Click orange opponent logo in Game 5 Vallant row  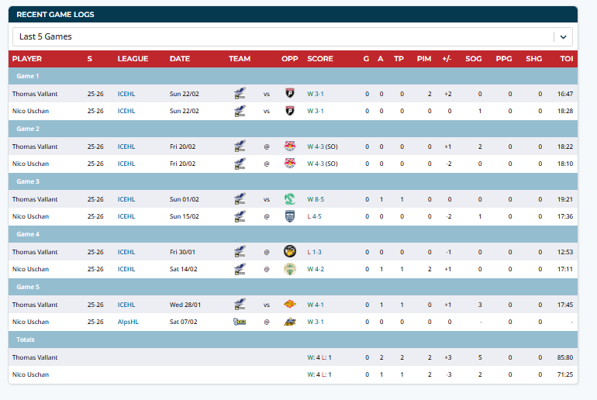click(290, 305)
